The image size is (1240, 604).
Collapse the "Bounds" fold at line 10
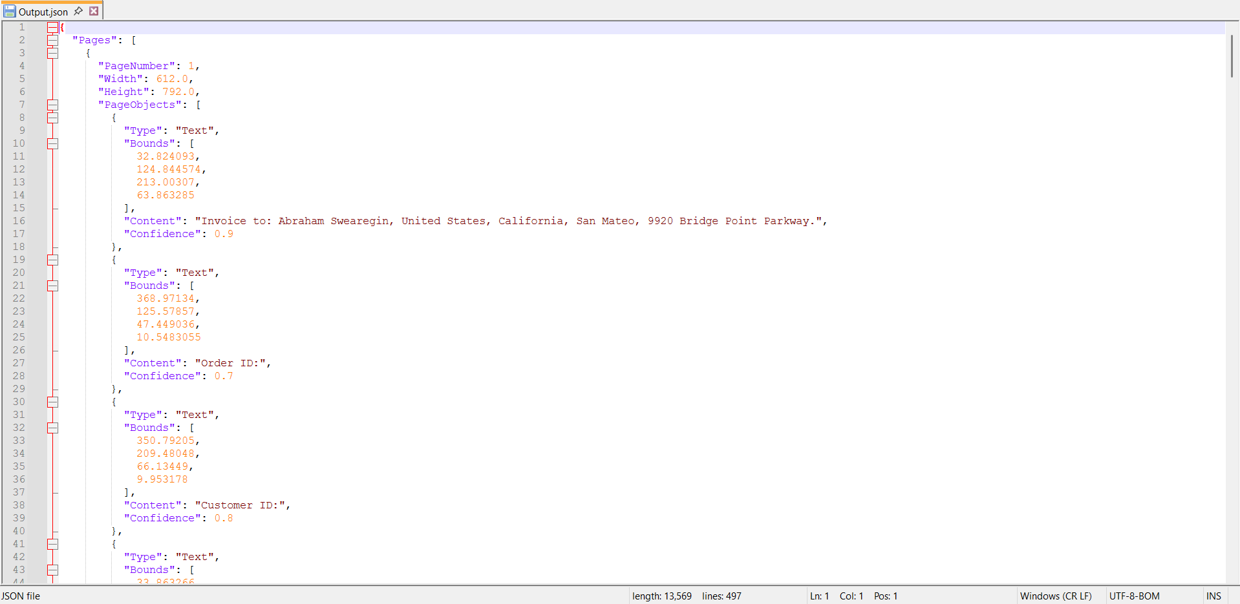click(x=52, y=143)
